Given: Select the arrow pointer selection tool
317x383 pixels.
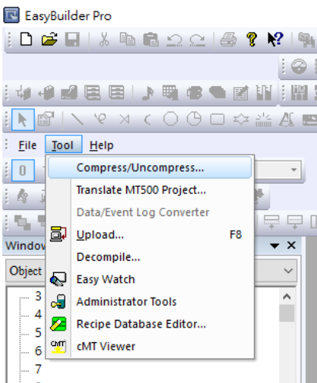Looking at the screenshot, I should pyautogui.click(x=23, y=120).
